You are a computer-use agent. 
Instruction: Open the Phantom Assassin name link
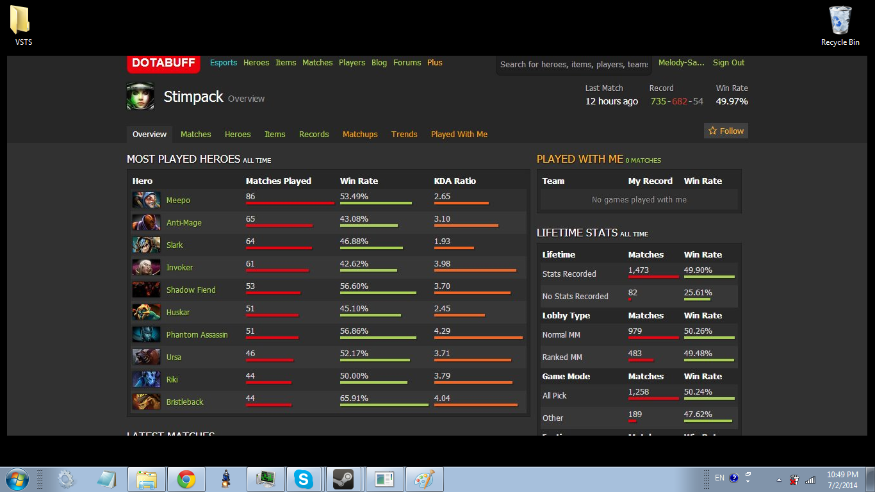click(x=197, y=335)
